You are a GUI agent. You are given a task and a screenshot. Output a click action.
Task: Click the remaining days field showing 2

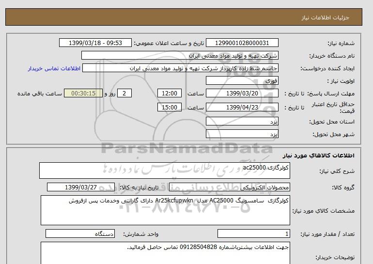click(124, 93)
